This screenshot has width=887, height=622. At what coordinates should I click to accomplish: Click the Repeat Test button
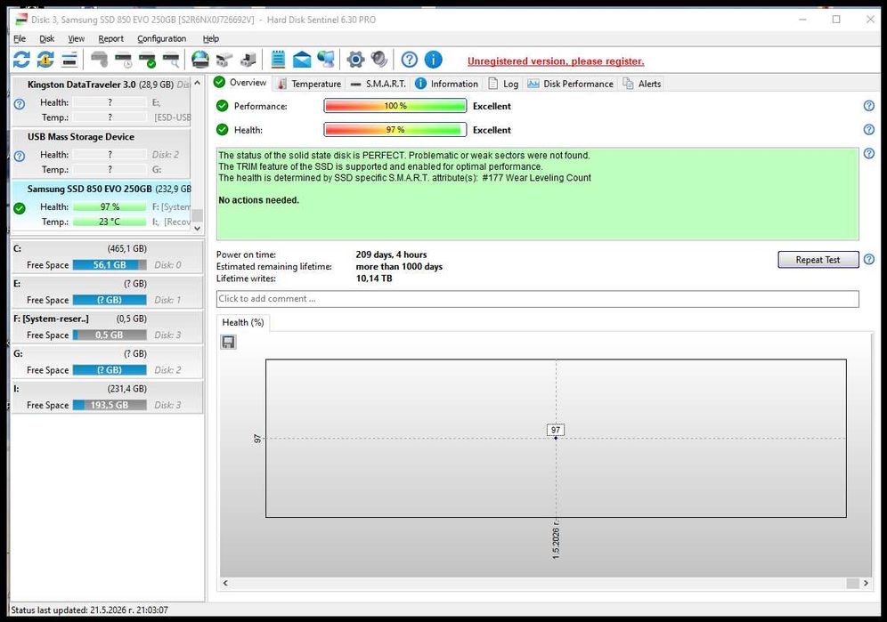[x=818, y=260]
